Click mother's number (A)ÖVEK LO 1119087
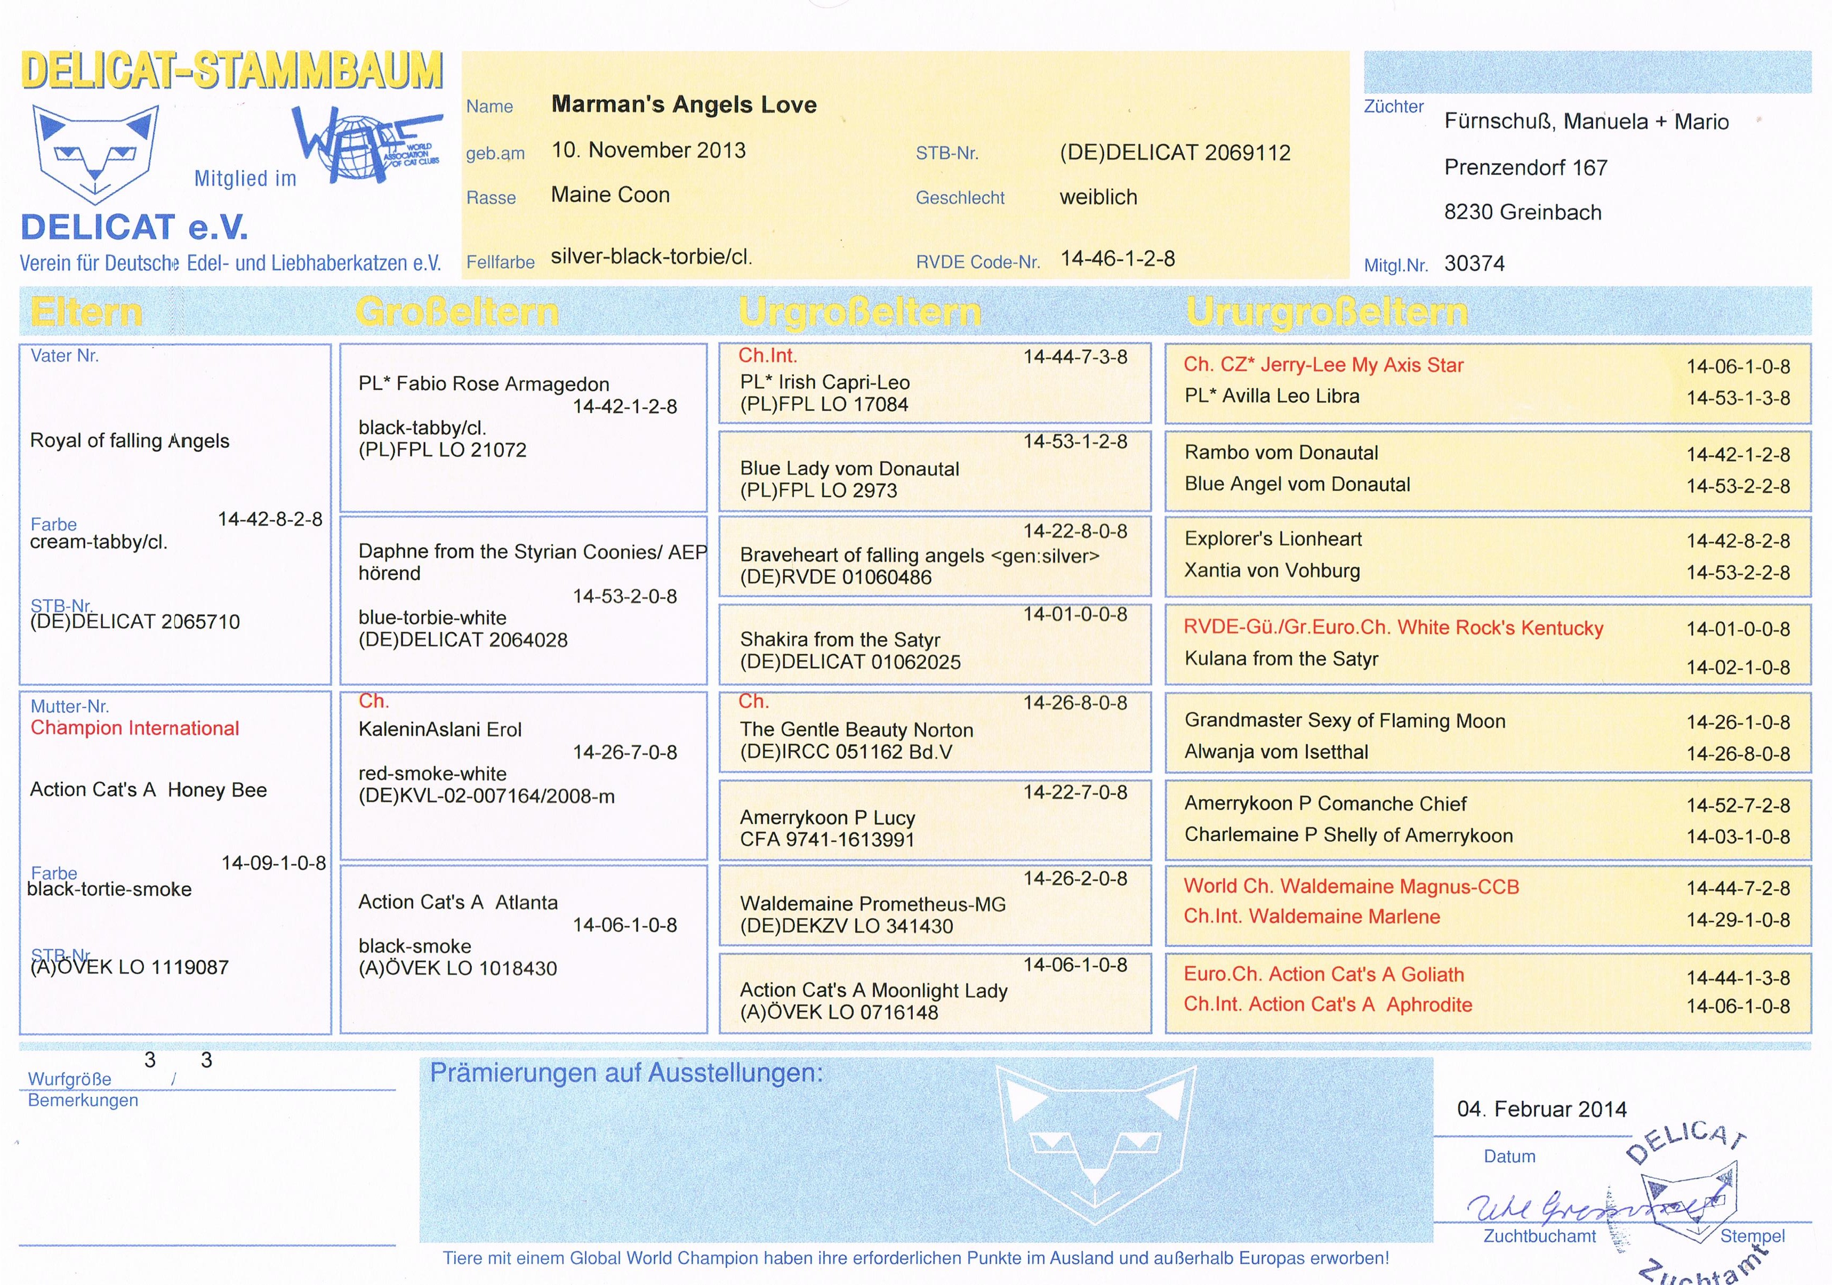Viewport: 1832px width, 1285px height. pyautogui.click(x=129, y=967)
